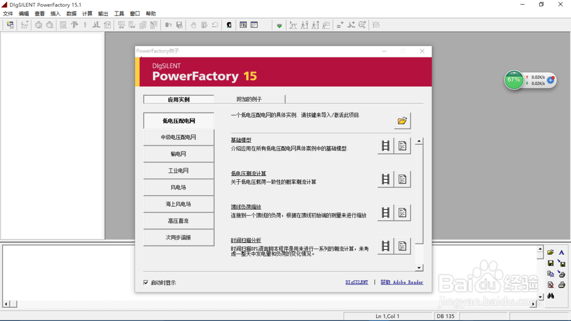Image resolution: width=571 pixels, height=321 pixels.
Task: Open the 编辑 menu
Action: (x=23, y=14)
